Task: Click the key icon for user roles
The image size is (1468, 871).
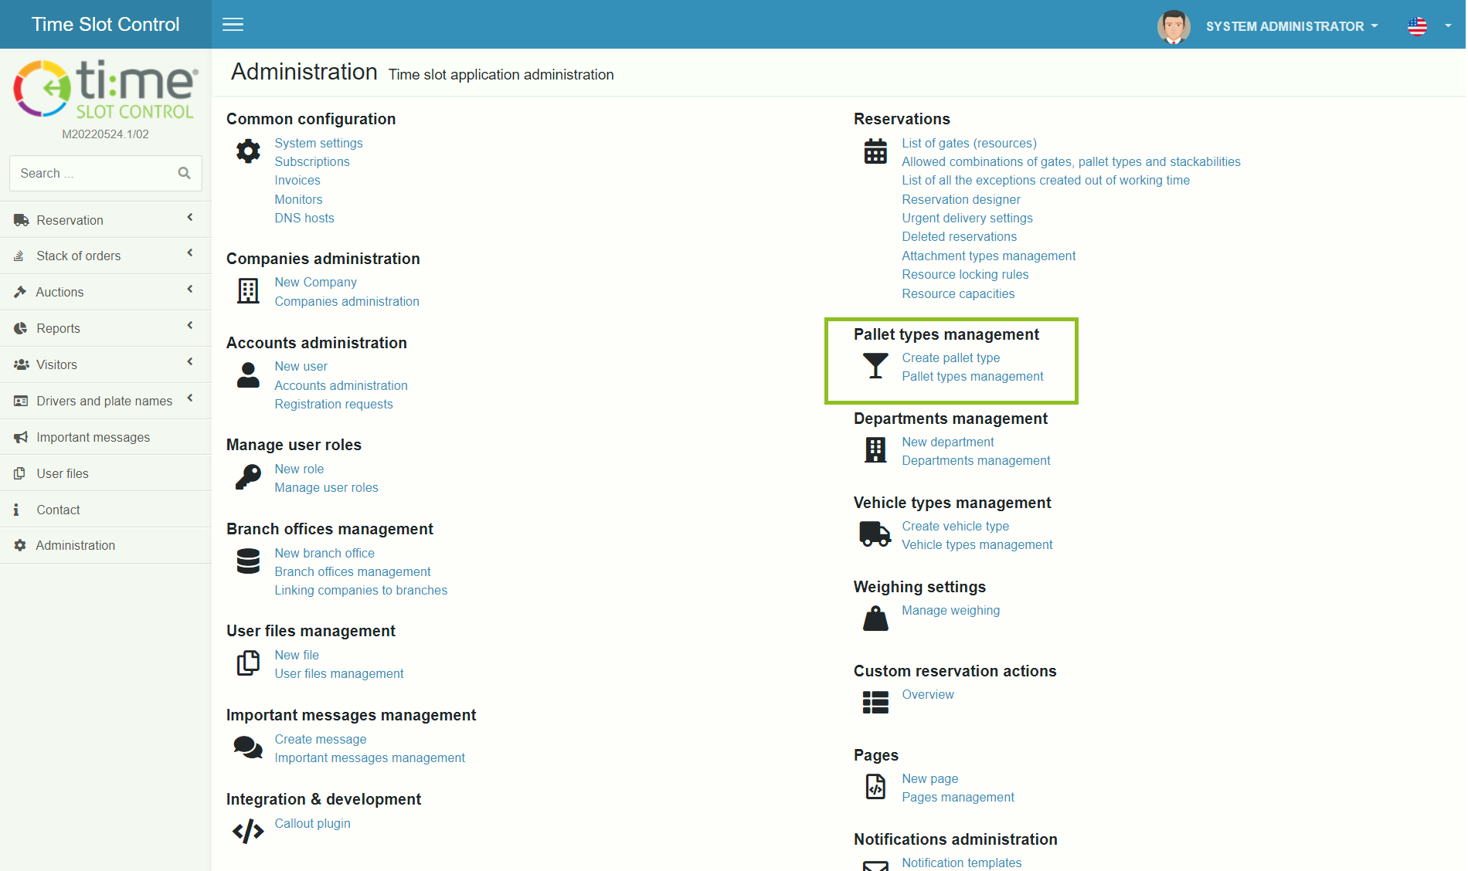Action: pos(248,477)
